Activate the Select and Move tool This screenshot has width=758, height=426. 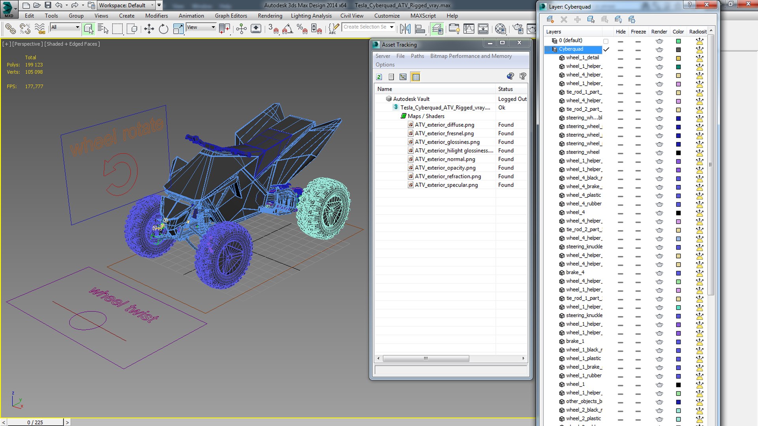[x=149, y=29]
